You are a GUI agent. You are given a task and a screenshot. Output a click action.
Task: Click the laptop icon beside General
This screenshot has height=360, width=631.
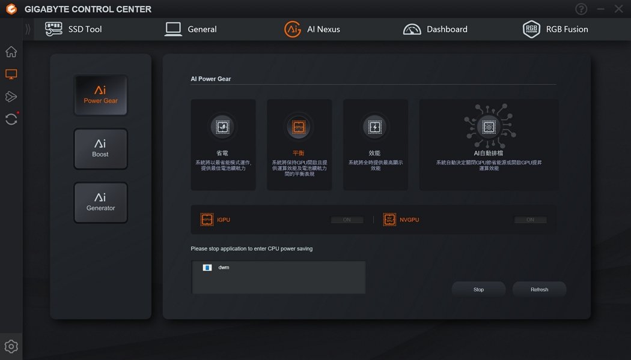[x=173, y=29]
